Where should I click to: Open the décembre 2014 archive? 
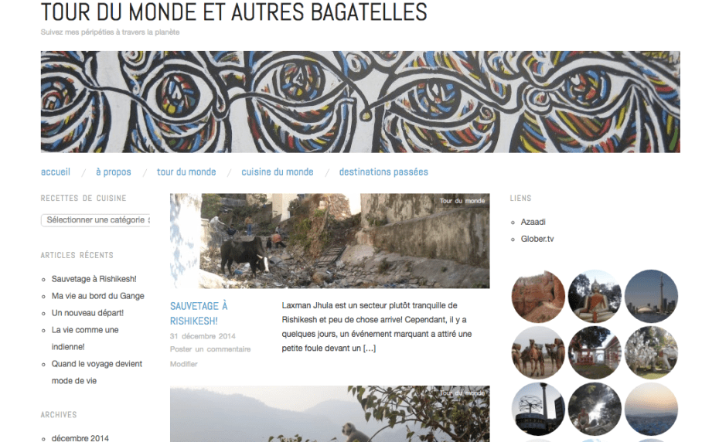tap(80, 438)
